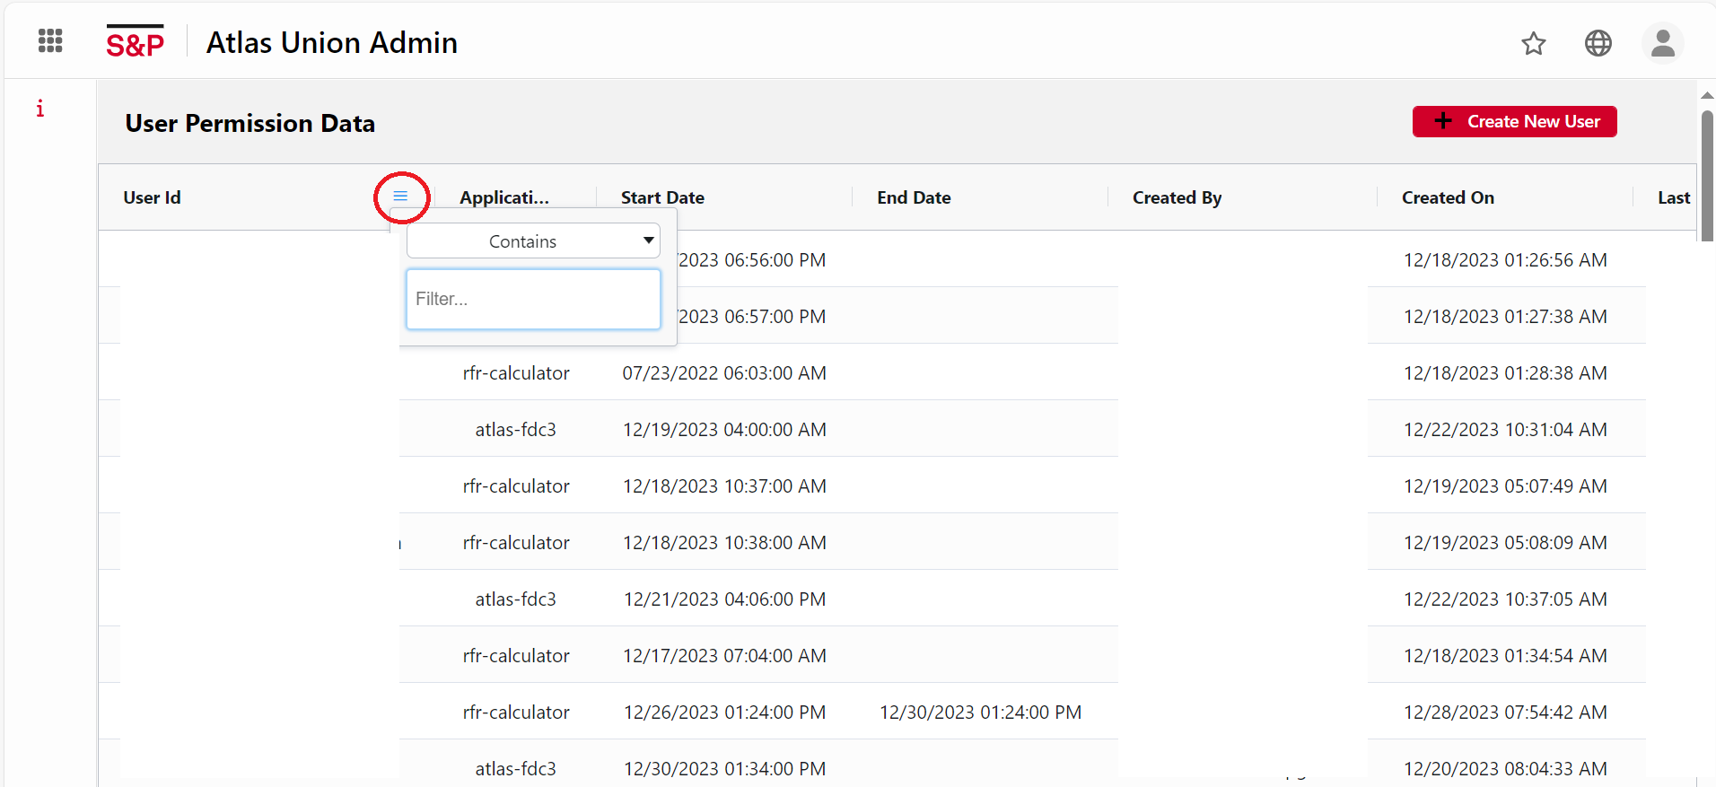Click the S&P logo

pyautogui.click(x=136, y=42)
